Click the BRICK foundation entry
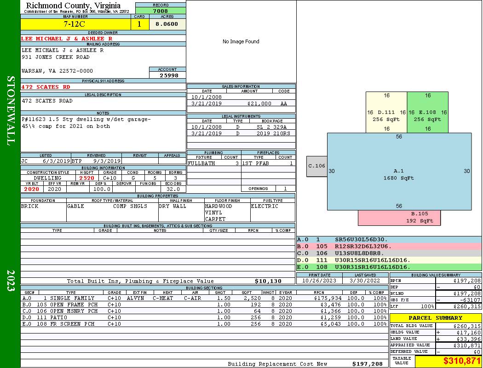This screenshot has height=368, width=483. [30, 206]
